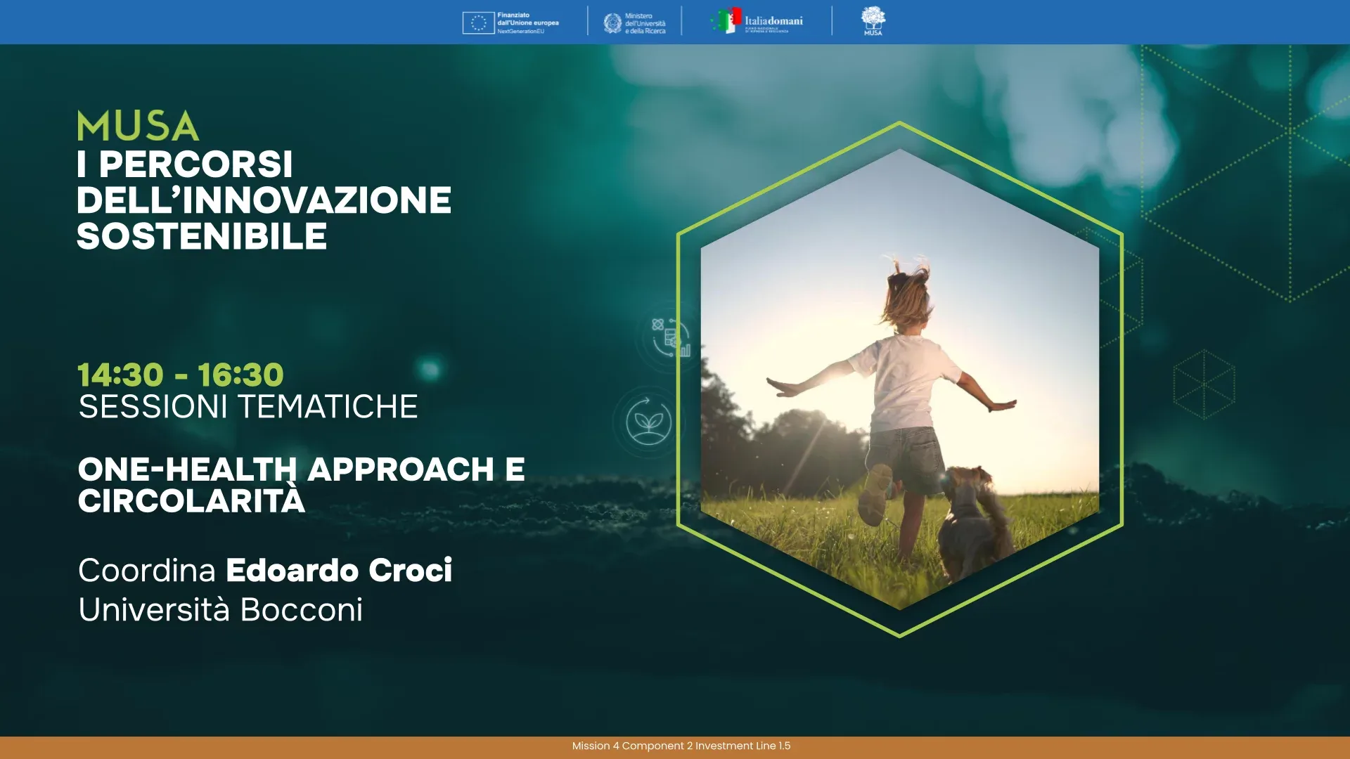Select ONE-HEALTH APPROACH E CIRCOLARITÀ title

pos(301,485)
